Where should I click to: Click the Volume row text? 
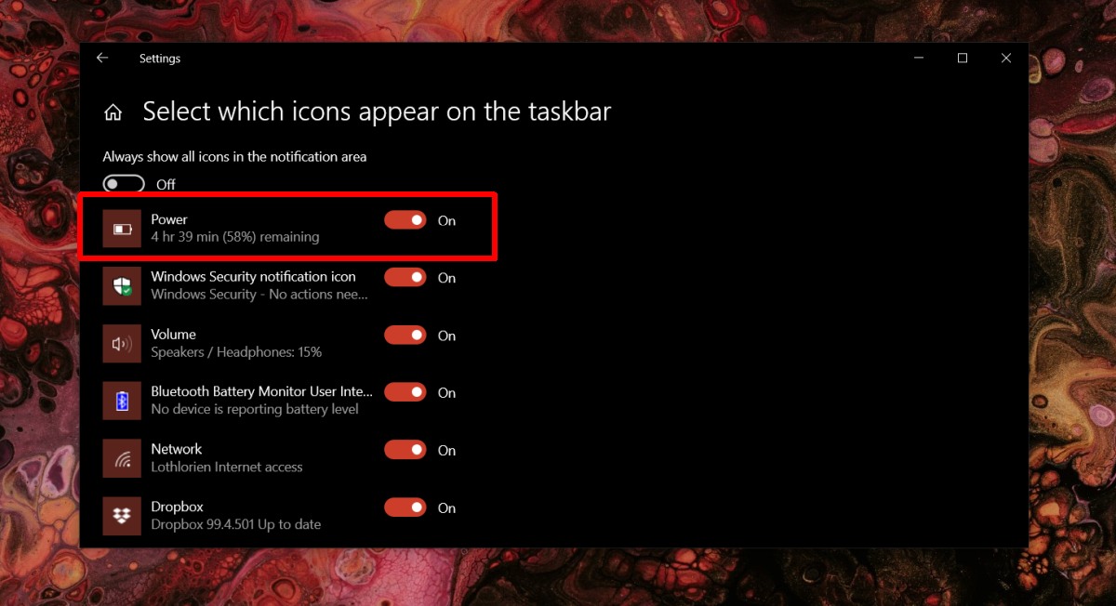point(173,335)
